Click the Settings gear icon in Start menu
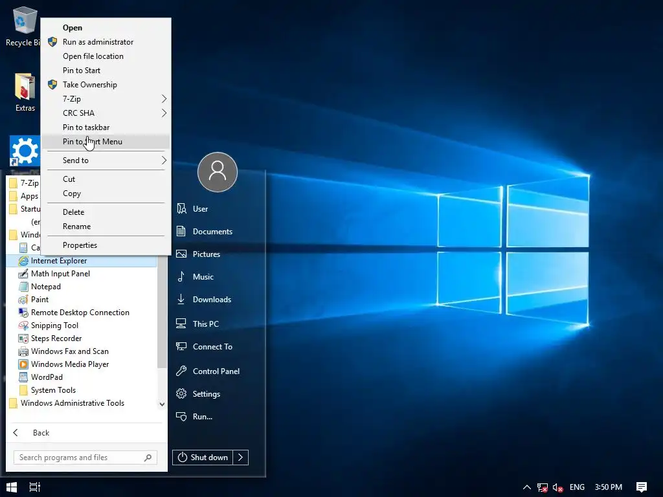Image resolution: width=663 pixels, height=497 pixels. 181,394
